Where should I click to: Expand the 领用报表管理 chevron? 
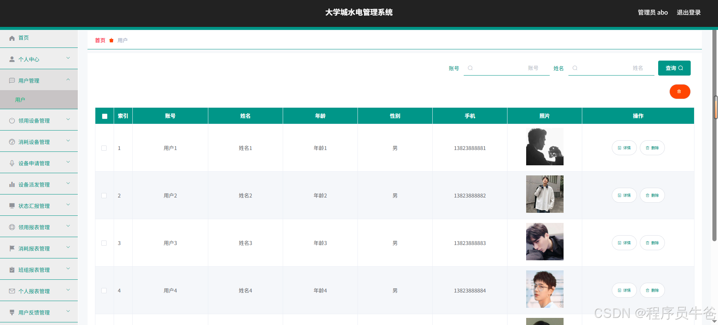coord(68,226)
